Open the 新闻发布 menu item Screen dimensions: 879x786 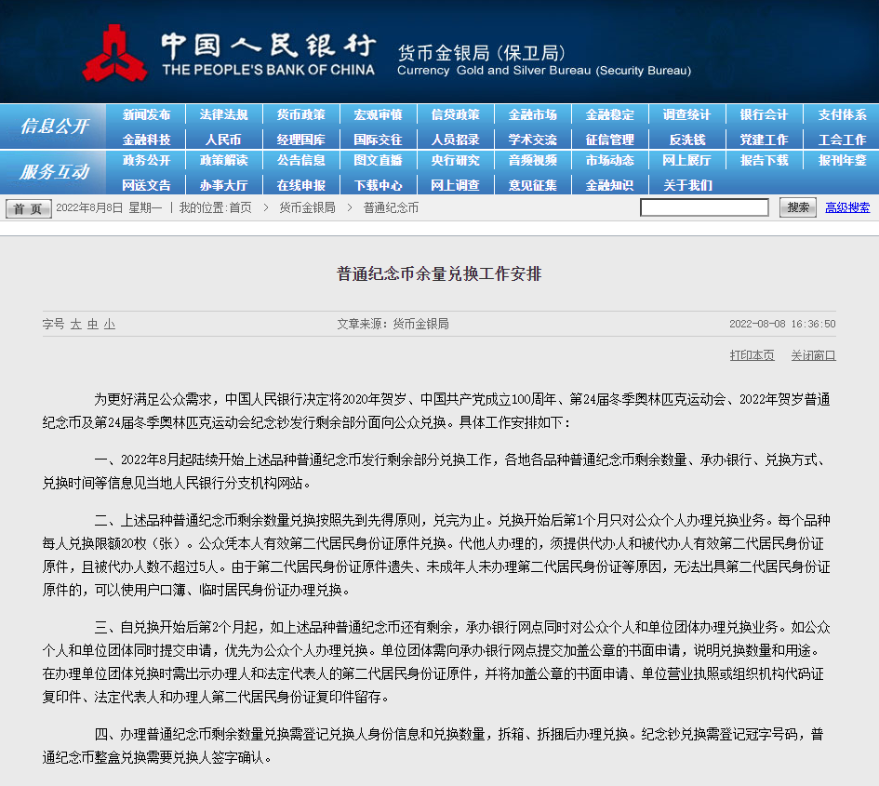coord(146,115)
